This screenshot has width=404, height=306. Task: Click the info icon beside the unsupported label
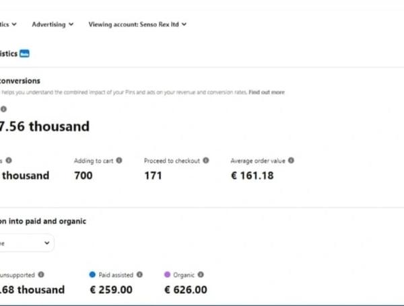[x=41, y=274]
